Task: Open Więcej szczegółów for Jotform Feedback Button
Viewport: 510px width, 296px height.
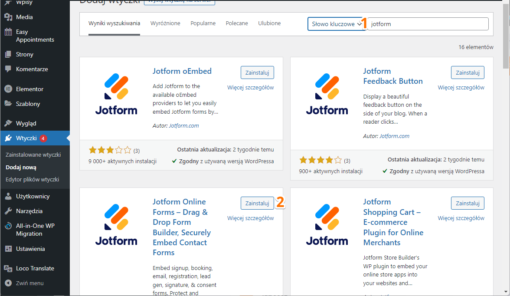Action: (x=461, y=88)
